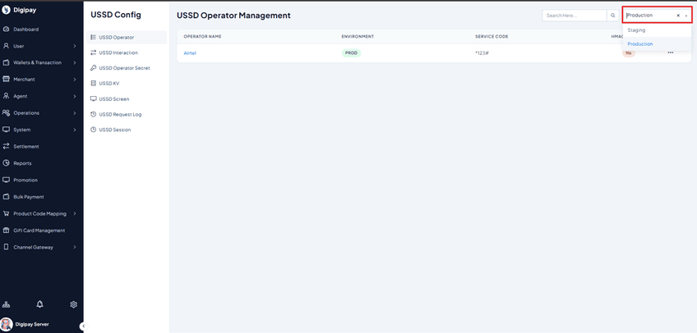Open the Airtel row actions menu
This screenshot has height=333, width=697.
(671, 52)
